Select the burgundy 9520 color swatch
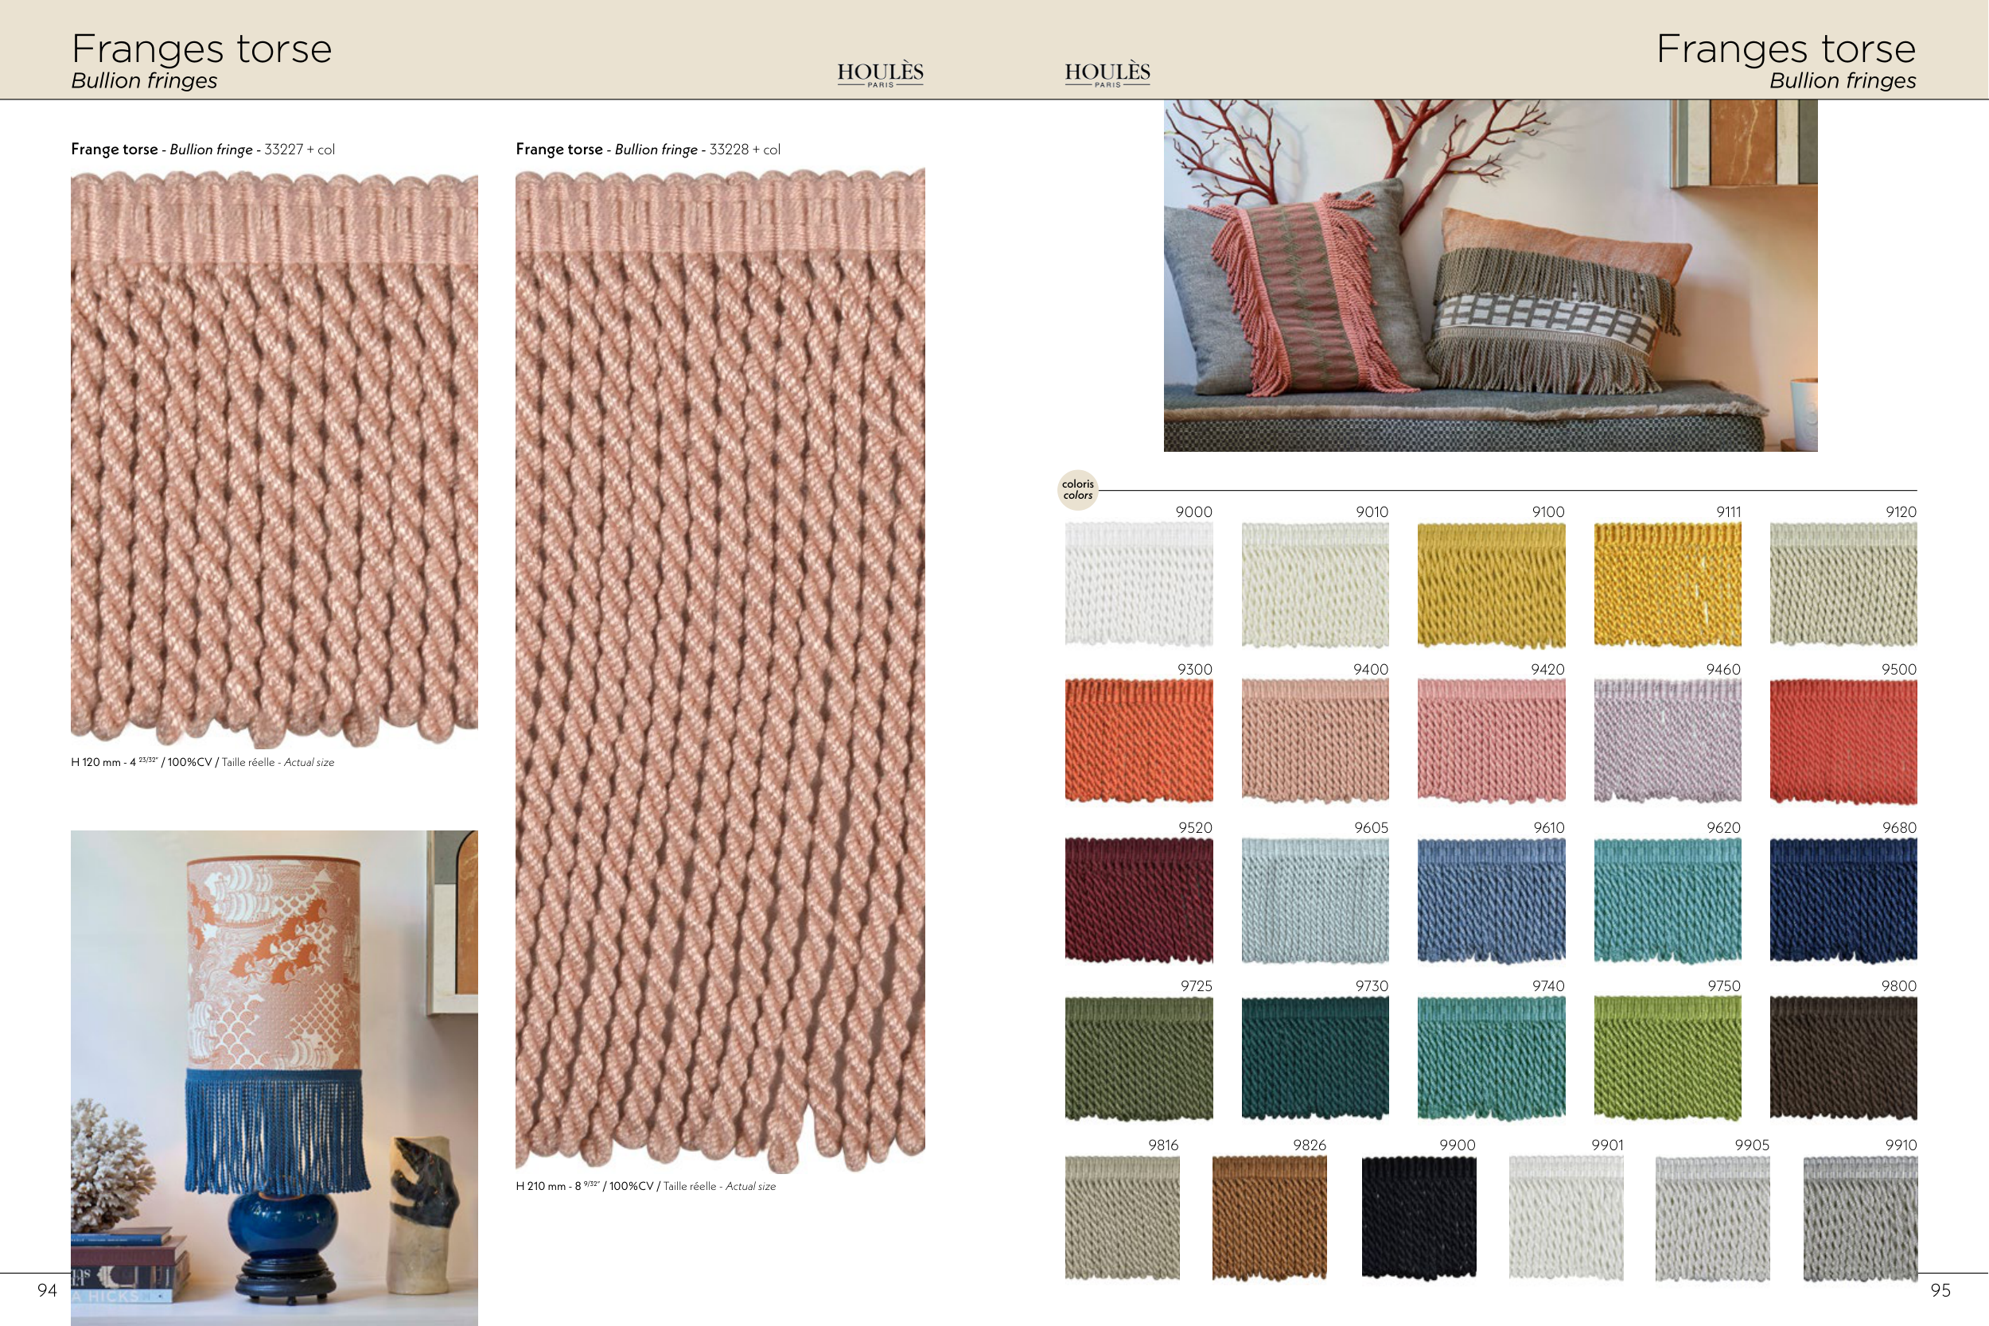This screenshot has height=1326, width=1989. tap(1139, 900)
